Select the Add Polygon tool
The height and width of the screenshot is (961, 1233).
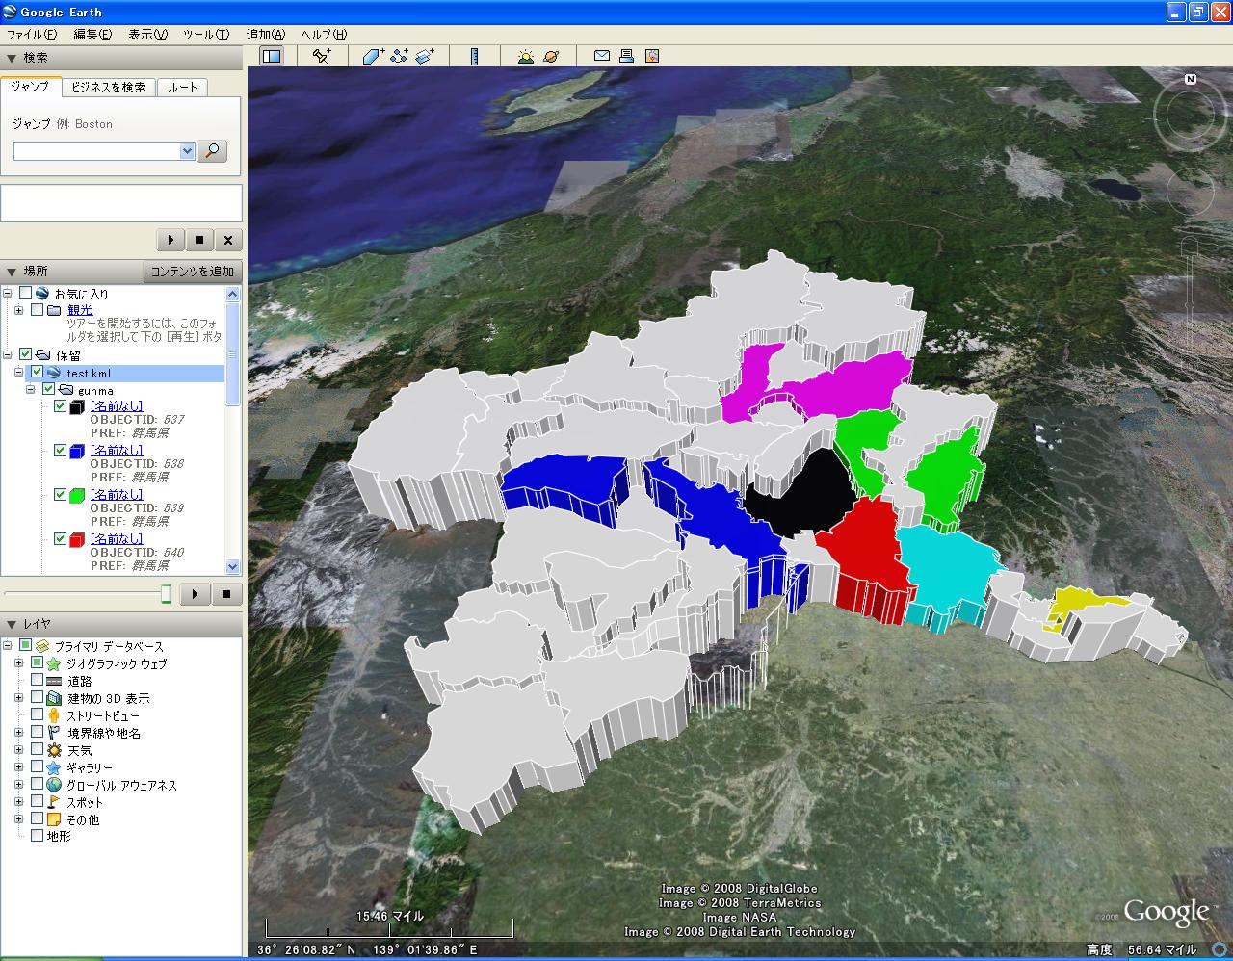373,56
